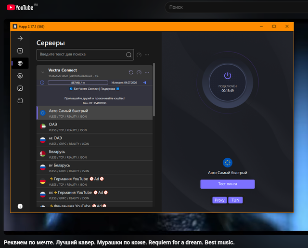This screenshot has height=248, width=308.
Task: Open the Servers globe icon in sidebar
Action: click(x=20, y=63)
